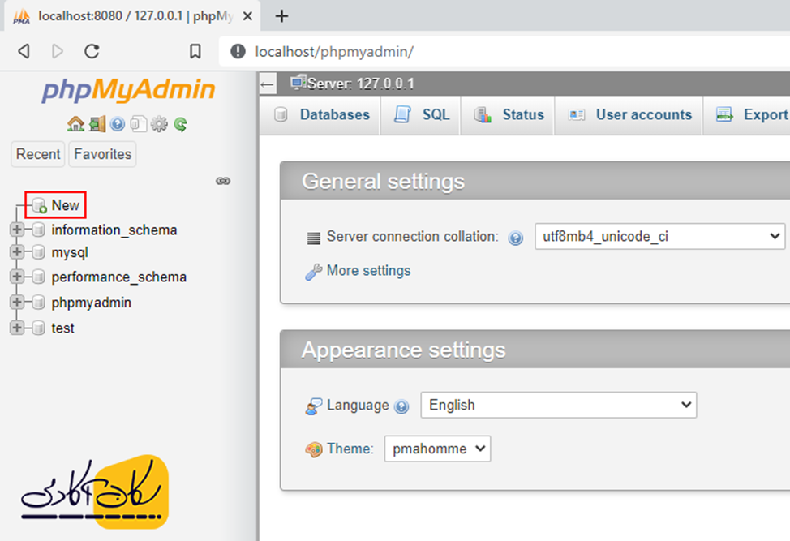This screenshot has width=790, height=541.
Task: Click help icon beside Language label
Action: (x=401, y=406)
